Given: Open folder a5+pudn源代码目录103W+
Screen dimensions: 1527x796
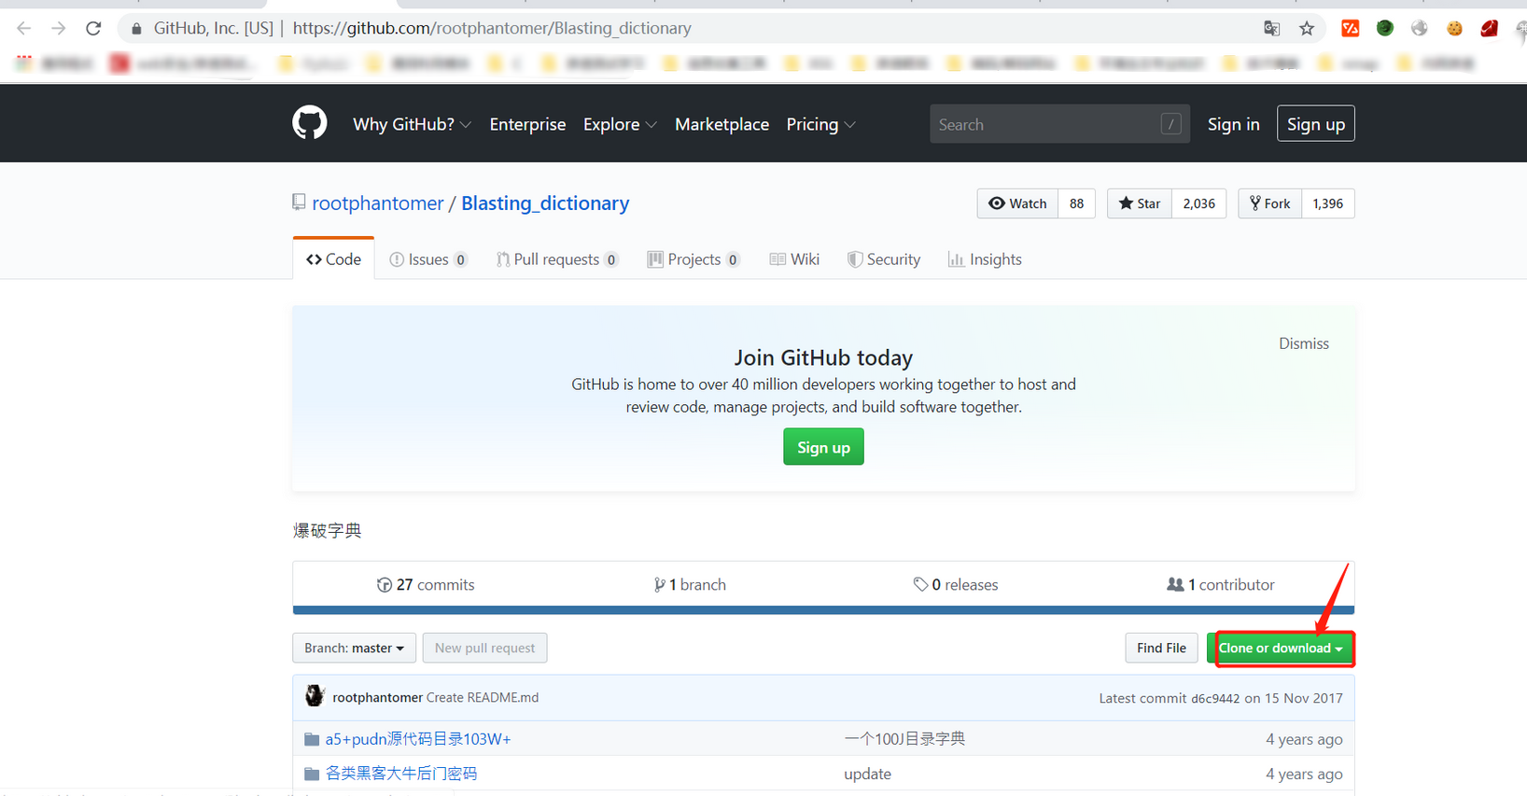Looking at the screenshot, I should point(418,739).
